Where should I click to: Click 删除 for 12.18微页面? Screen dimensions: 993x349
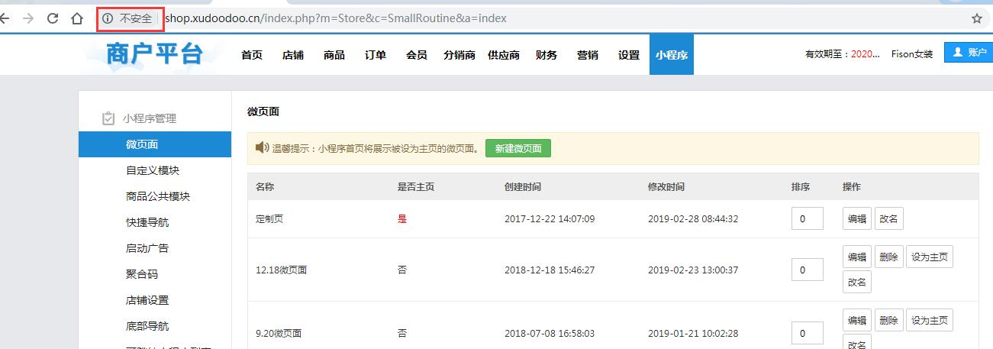coord(888,257)
